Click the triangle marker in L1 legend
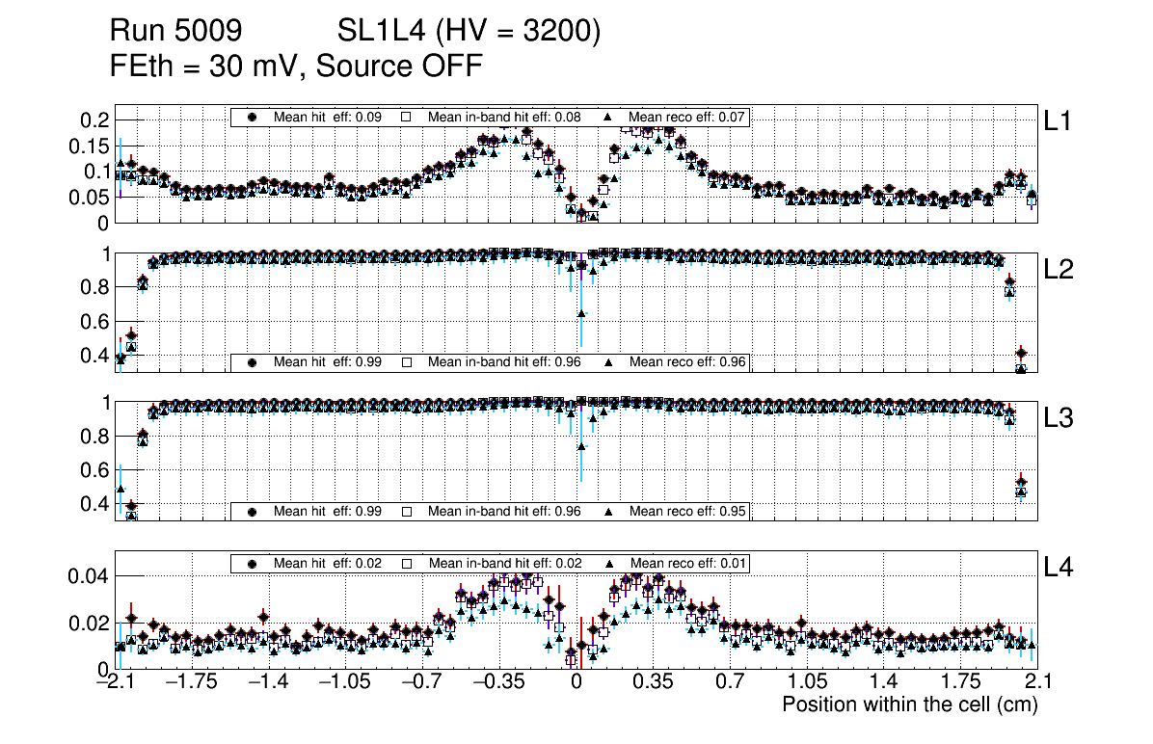Screen dimensions: 1153x744 click(x=609, y=117)
